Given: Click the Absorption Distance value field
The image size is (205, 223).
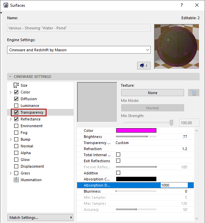Looking at the screenshot, I should [x=174, y=185].
